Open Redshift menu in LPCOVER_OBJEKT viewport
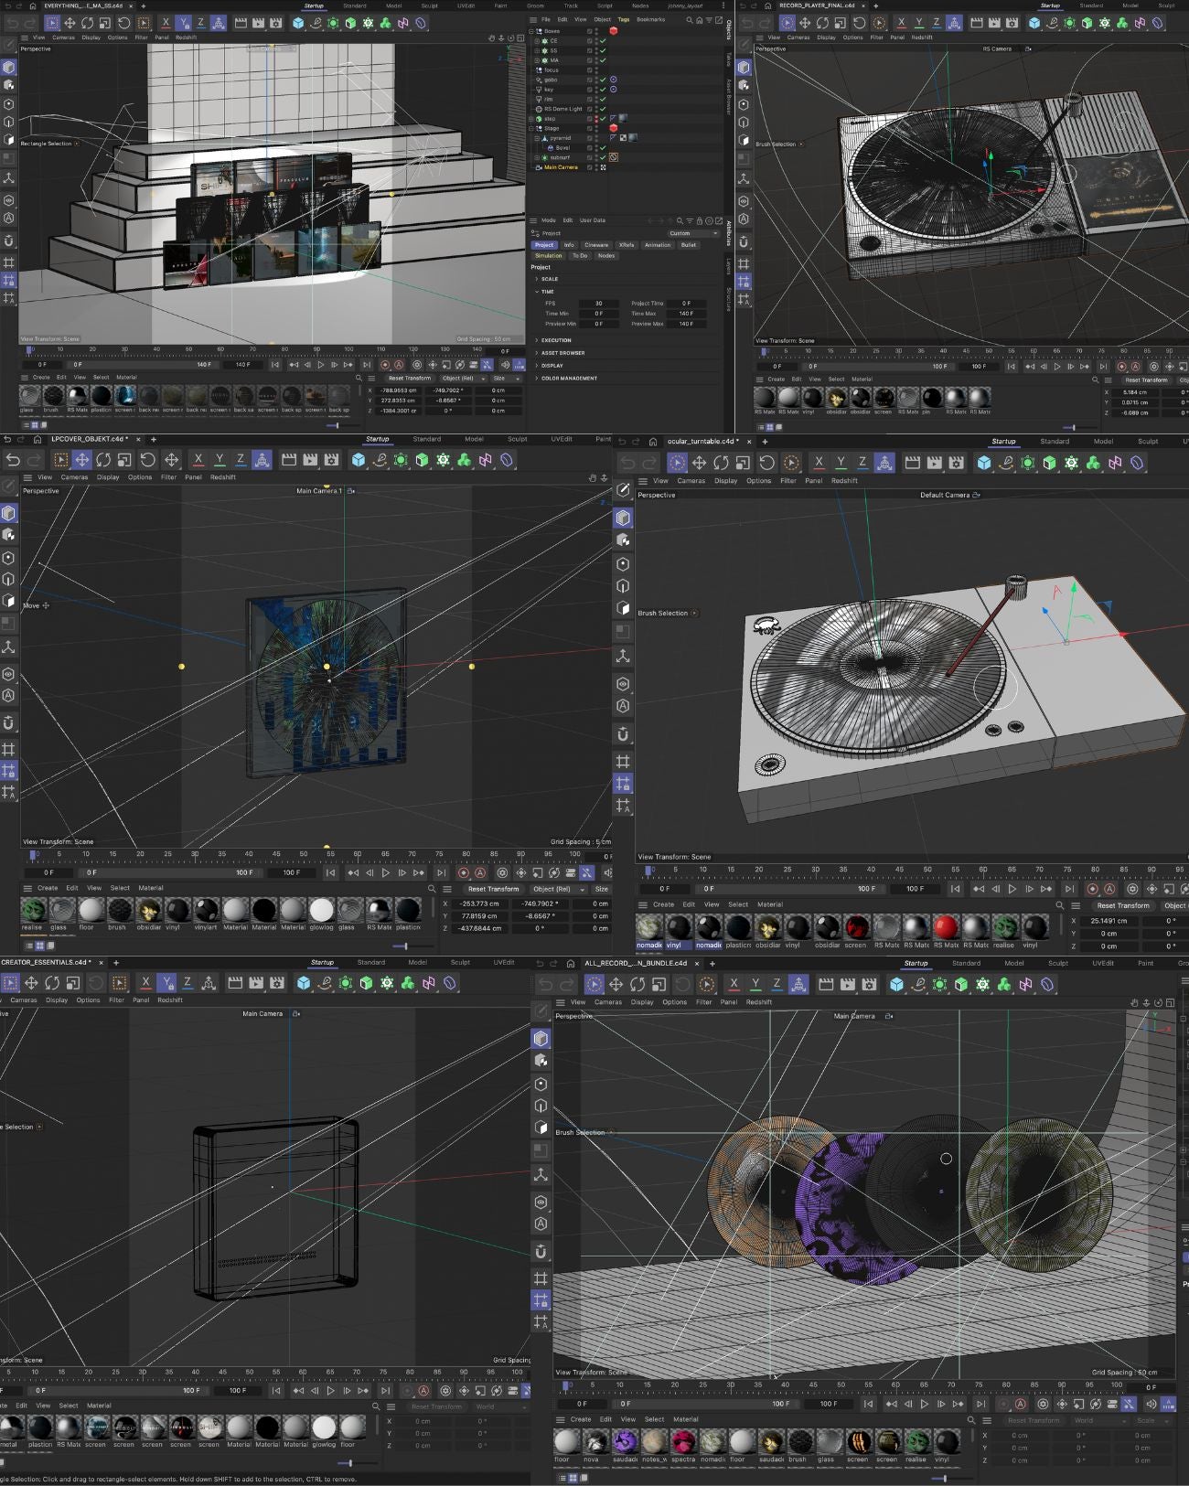Viewport: 1189px width, 1486px height. (223, 477)
